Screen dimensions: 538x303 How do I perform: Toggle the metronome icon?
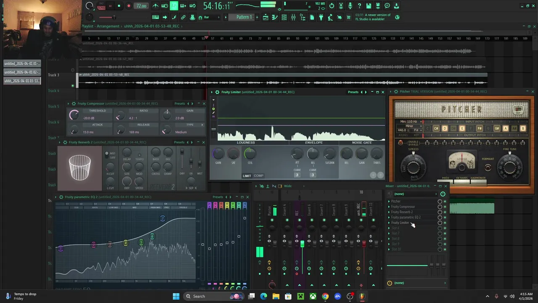point(156,6)
